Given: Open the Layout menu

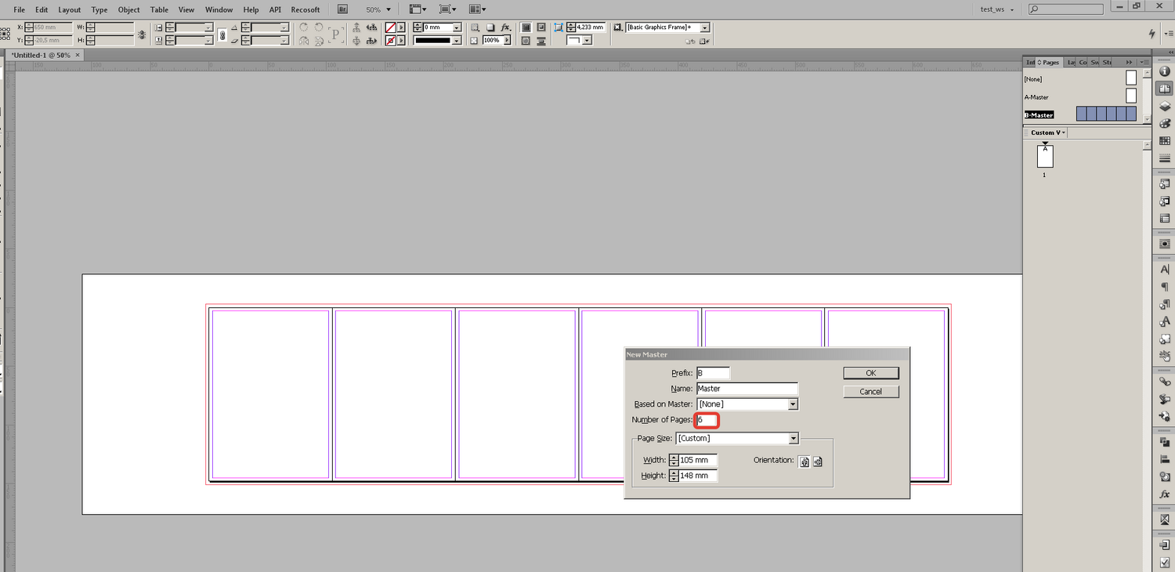Looking at the screenshot, I should click(x=70, y=9).
